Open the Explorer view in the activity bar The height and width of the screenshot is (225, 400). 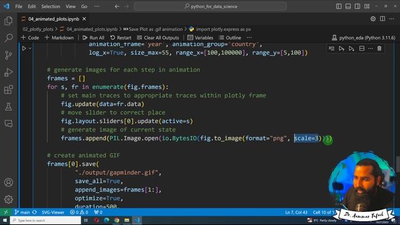8,21
